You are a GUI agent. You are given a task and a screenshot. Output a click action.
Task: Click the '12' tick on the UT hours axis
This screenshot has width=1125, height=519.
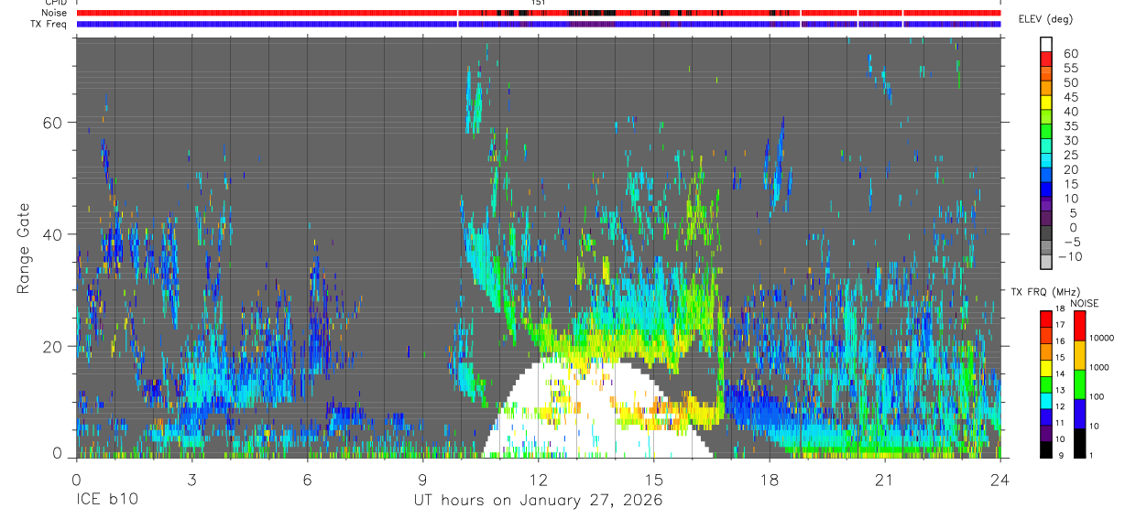coord(538,480)
